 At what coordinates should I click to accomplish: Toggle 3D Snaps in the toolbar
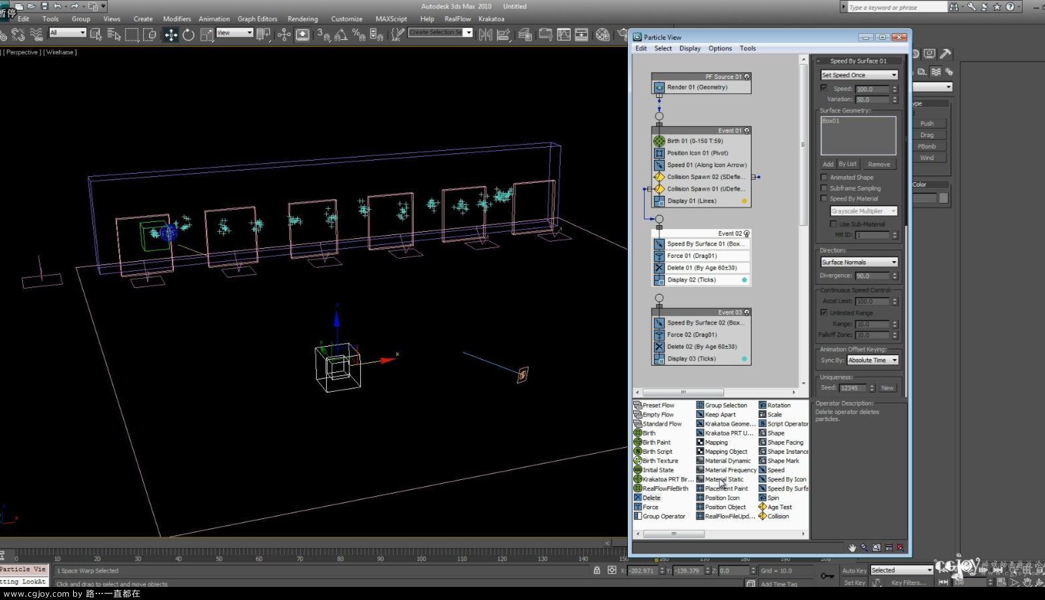click(x=323, y=35)
